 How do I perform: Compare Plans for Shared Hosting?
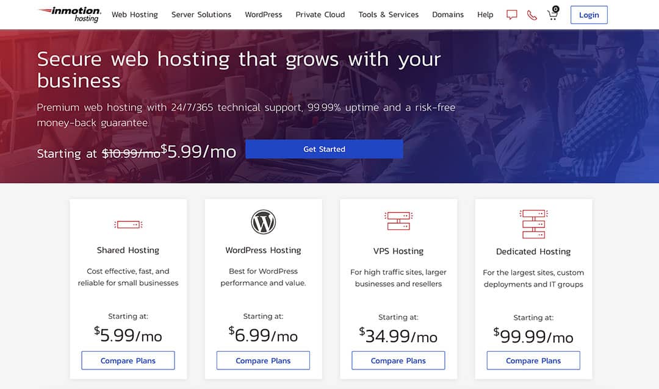[128, 360]
